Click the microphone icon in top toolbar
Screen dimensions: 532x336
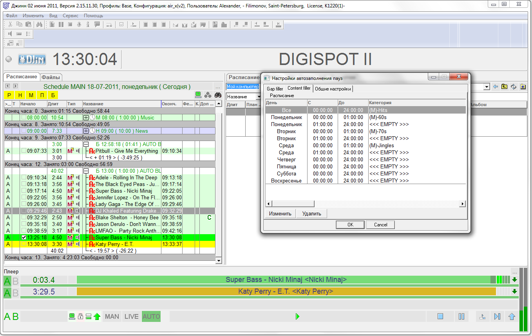79,24
